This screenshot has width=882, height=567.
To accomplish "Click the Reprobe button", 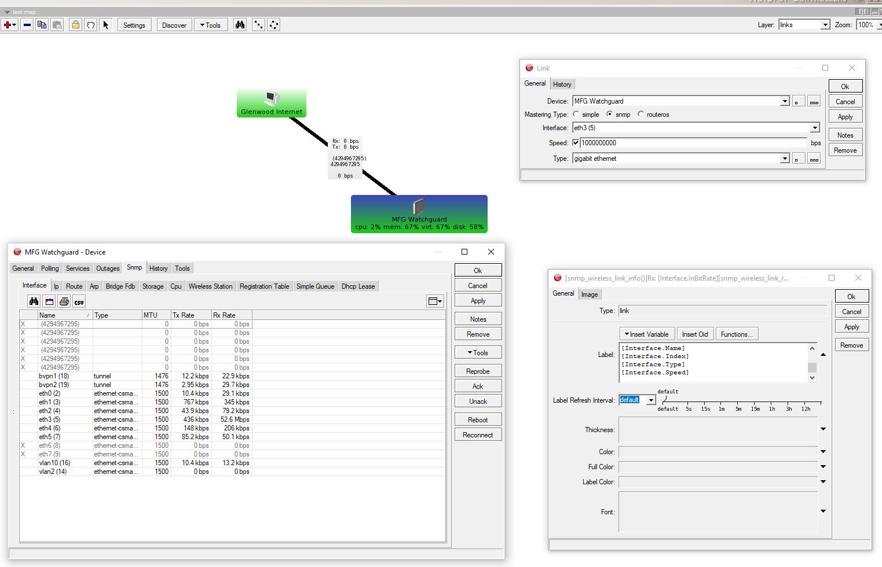I will [478, 371].
